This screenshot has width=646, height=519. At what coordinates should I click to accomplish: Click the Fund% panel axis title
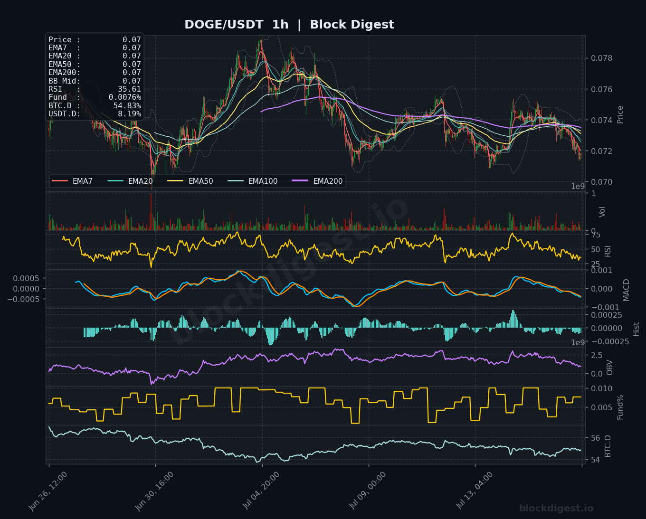point(620,407)
